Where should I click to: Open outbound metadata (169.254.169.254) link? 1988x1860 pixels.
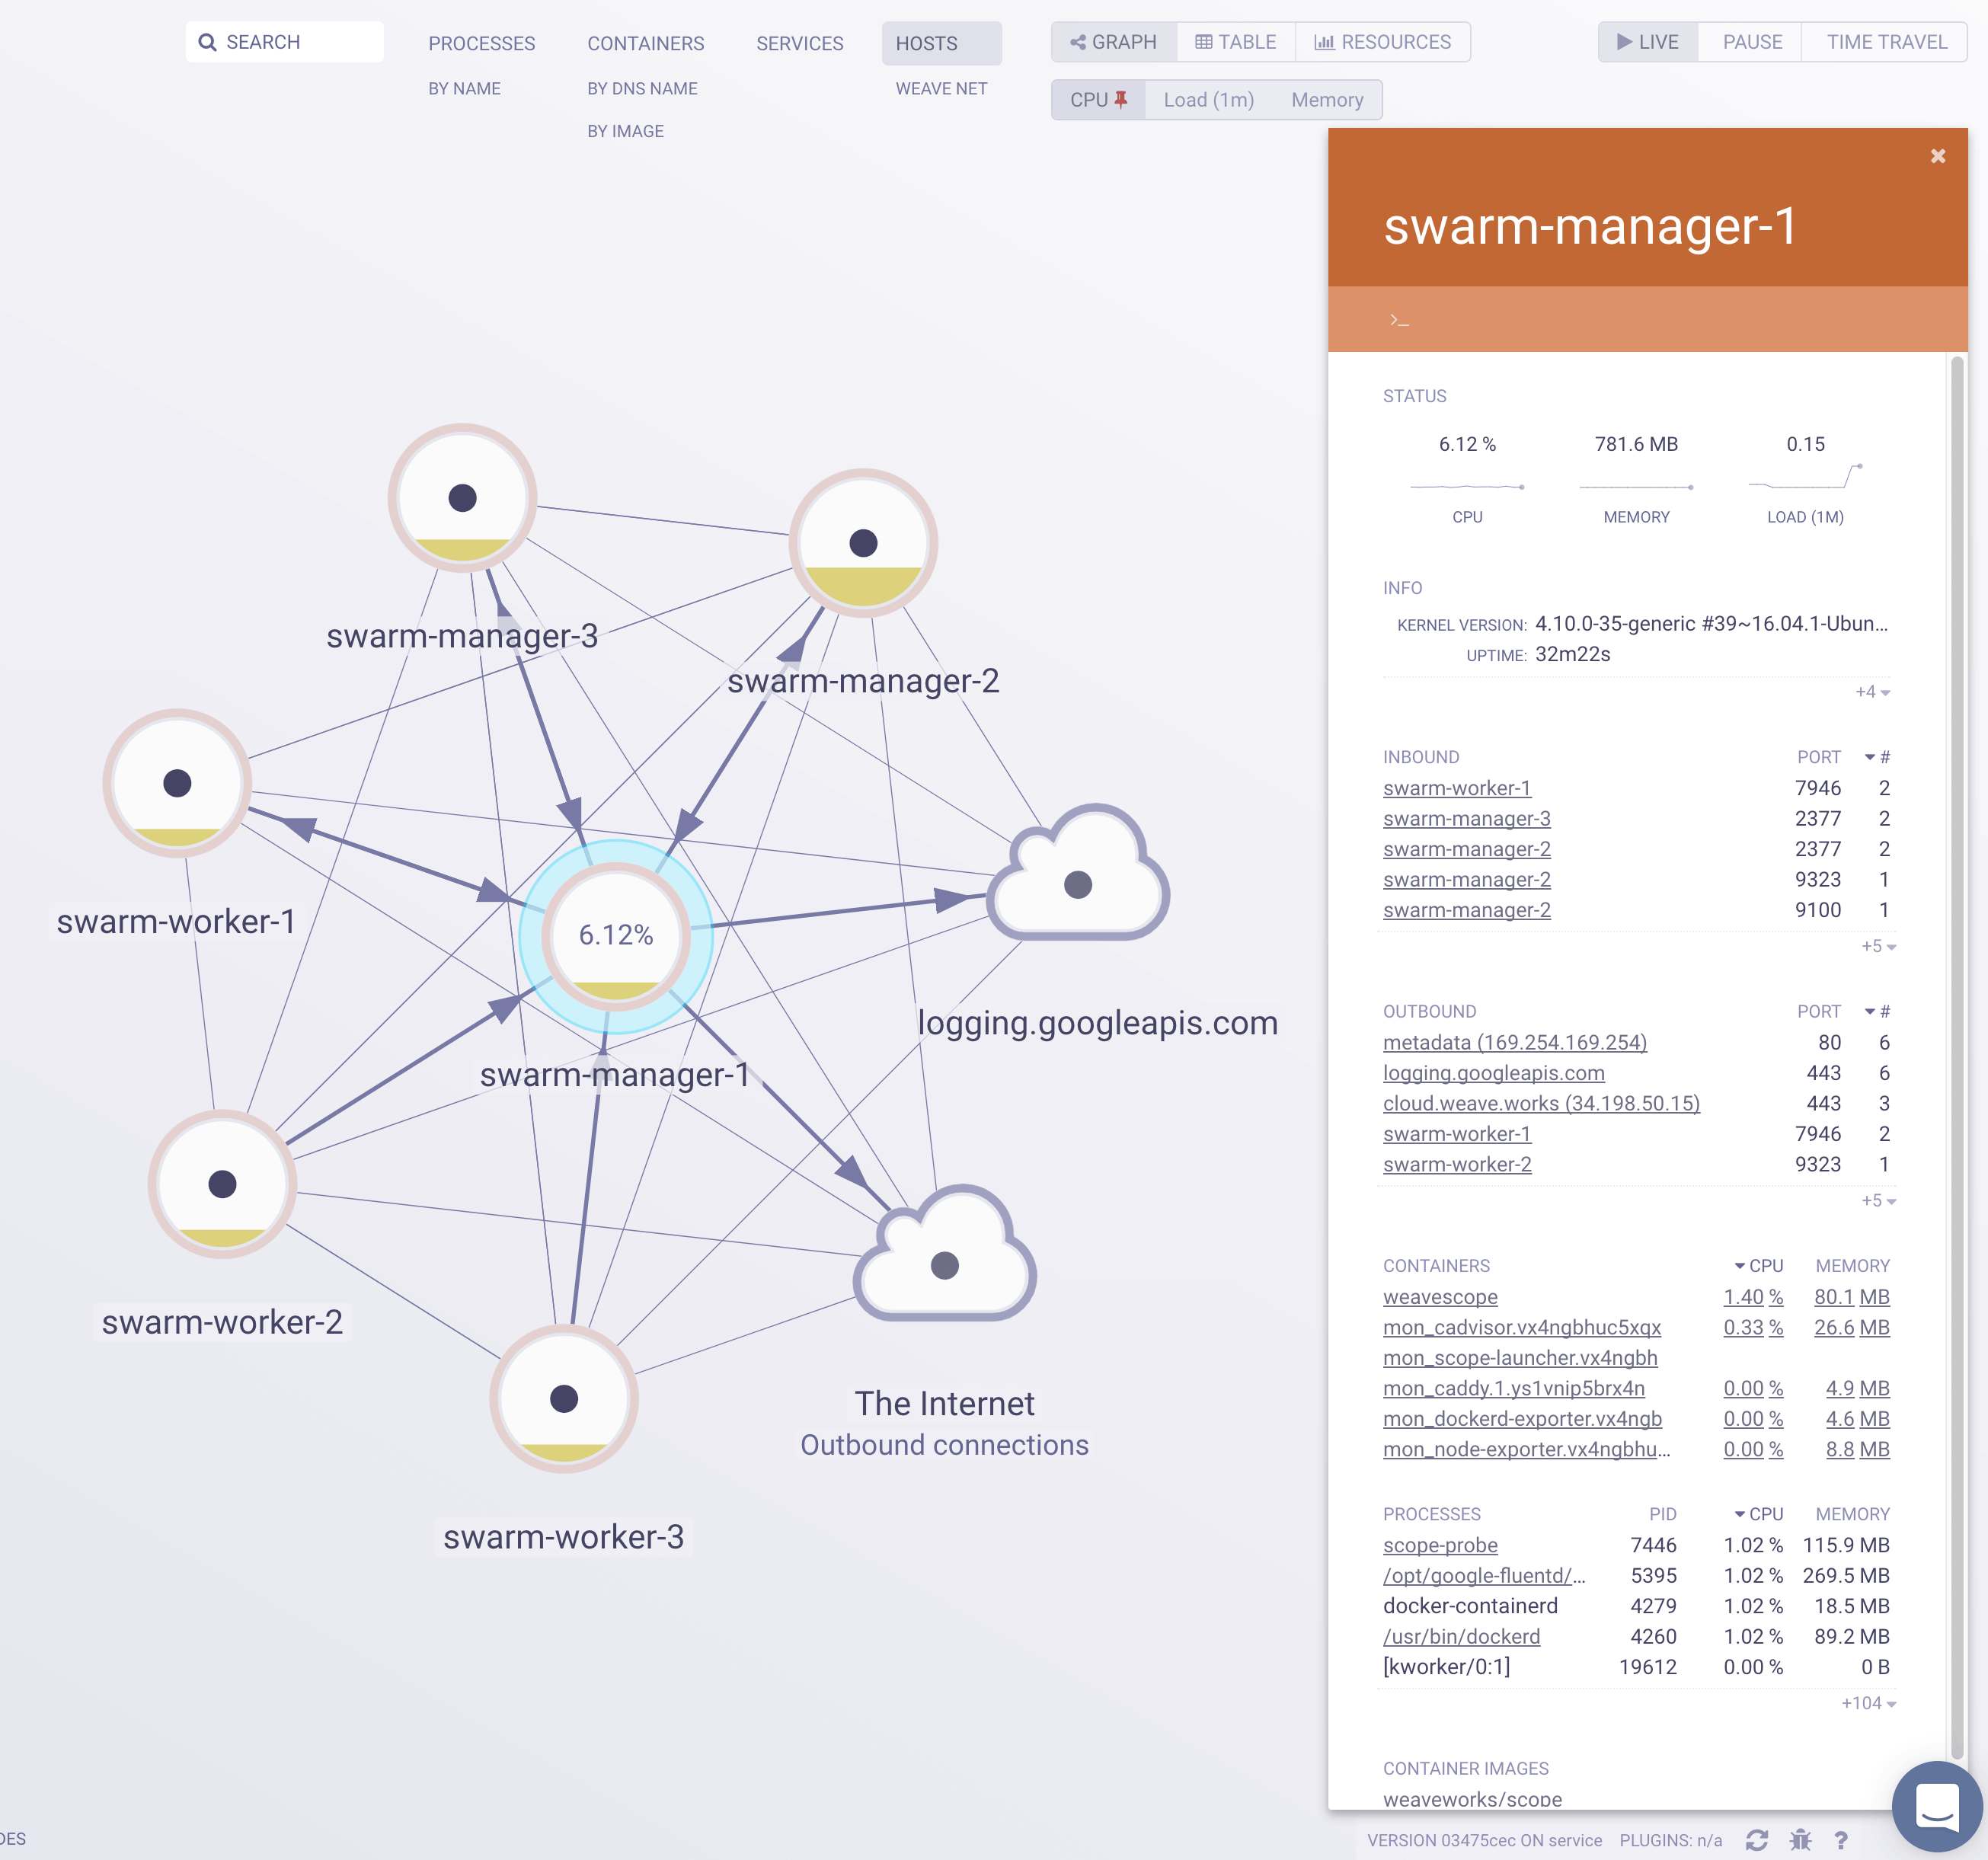coord(1514,1042)
